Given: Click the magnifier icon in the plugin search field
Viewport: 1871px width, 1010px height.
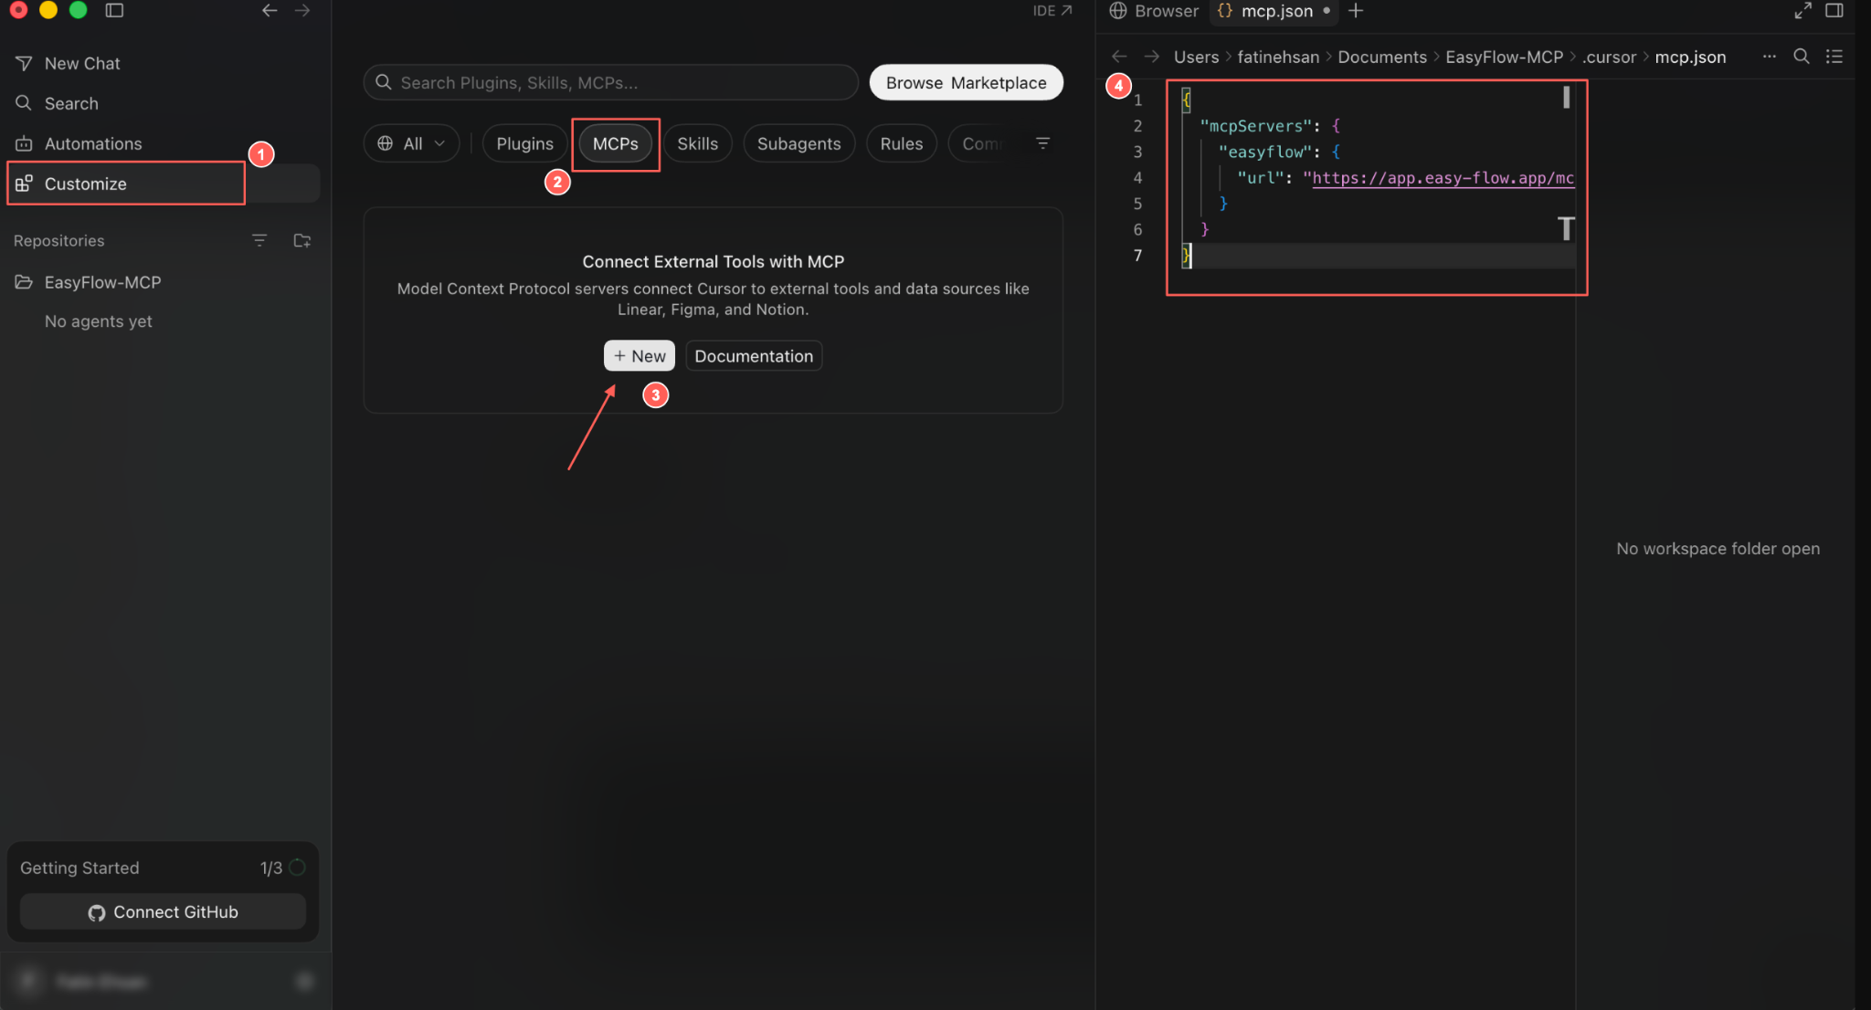Looking at the screenshot, I should (x=384, y=82).
